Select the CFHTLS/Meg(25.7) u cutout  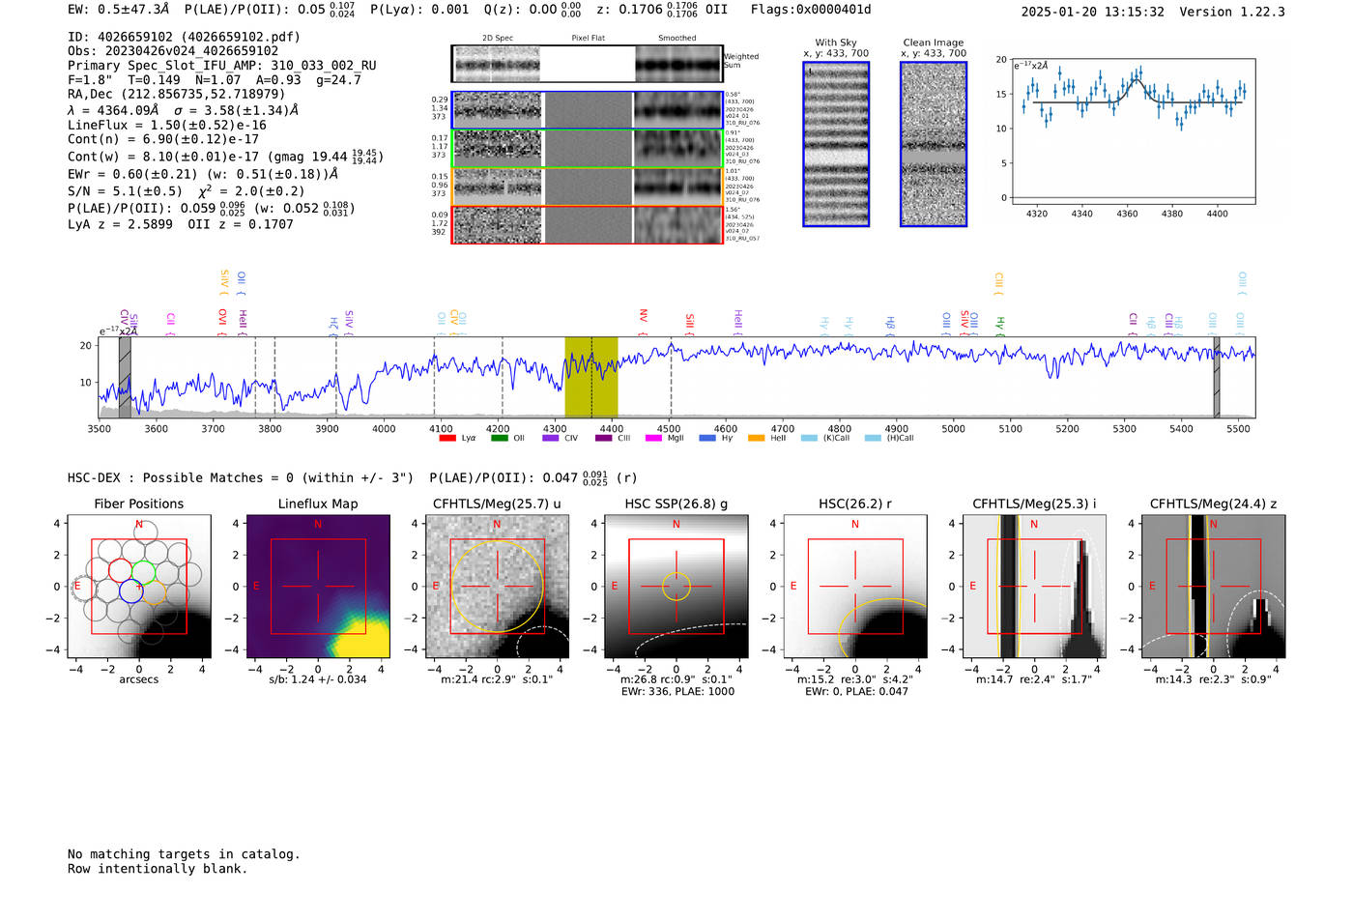[x=497, y=587]
